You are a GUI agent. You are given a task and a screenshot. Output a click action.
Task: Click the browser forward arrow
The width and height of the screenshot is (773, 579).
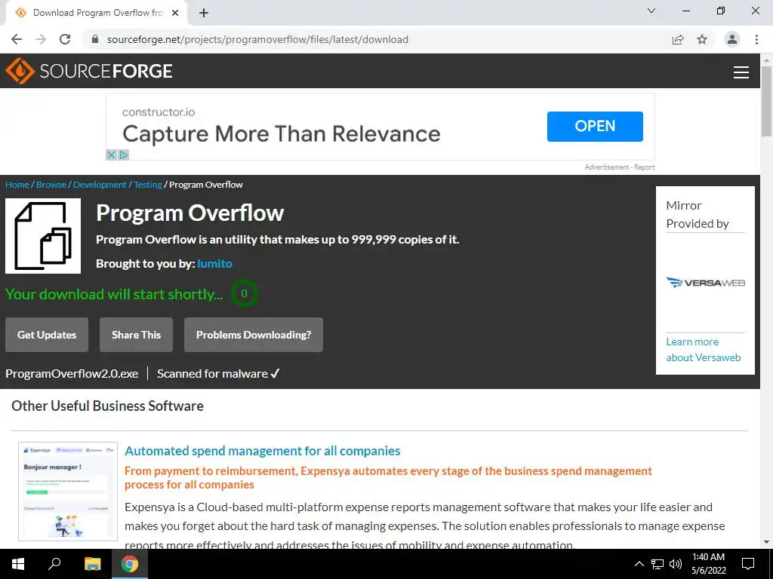point(41,39)
